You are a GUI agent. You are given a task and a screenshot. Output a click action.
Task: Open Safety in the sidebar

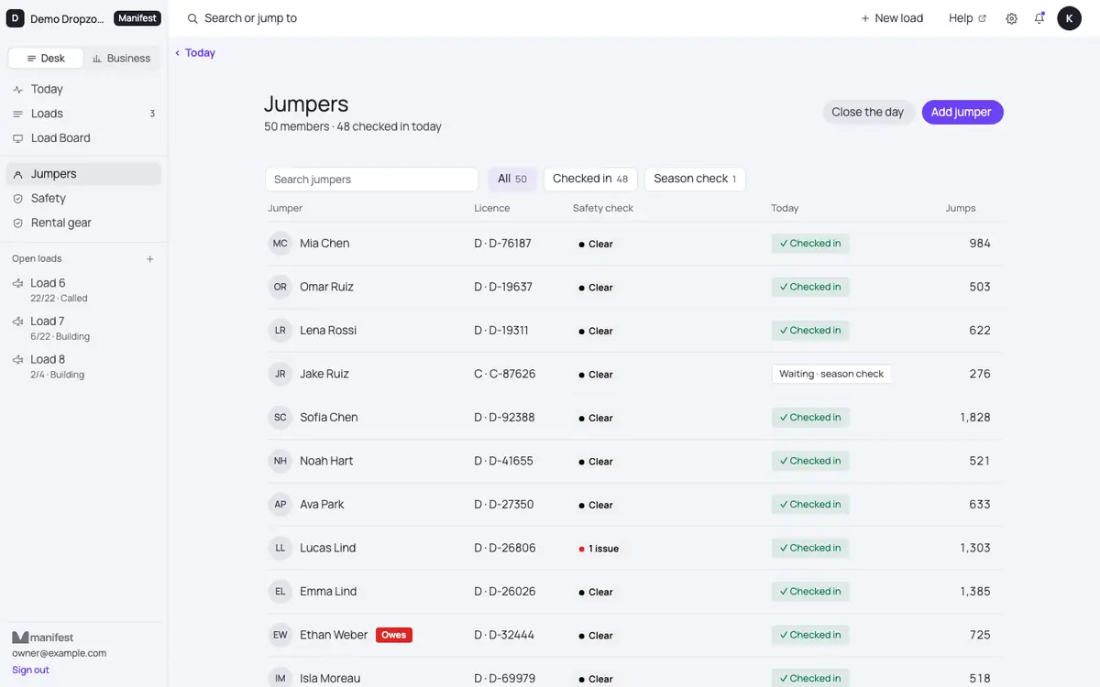[83, 199]
